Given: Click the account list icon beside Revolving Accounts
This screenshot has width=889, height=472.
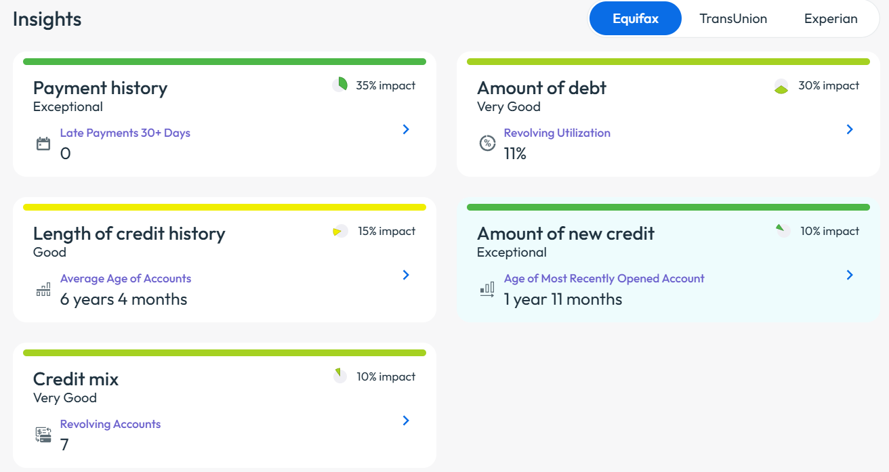Looking at the screenshot, I should [x=43, y=434].
